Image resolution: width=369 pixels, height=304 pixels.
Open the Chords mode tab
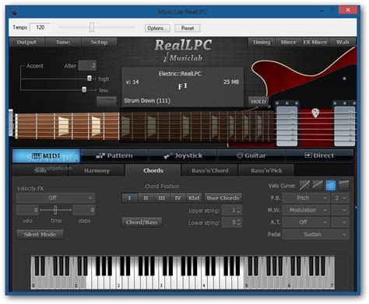coord(153,170)
